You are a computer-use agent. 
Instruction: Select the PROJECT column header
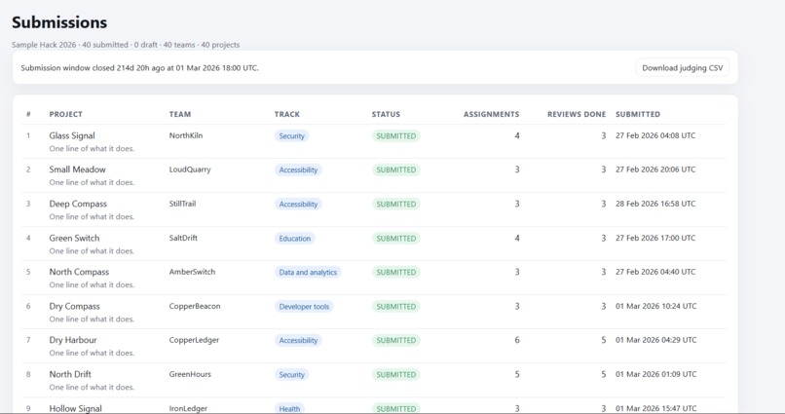(x=65, y=114)
